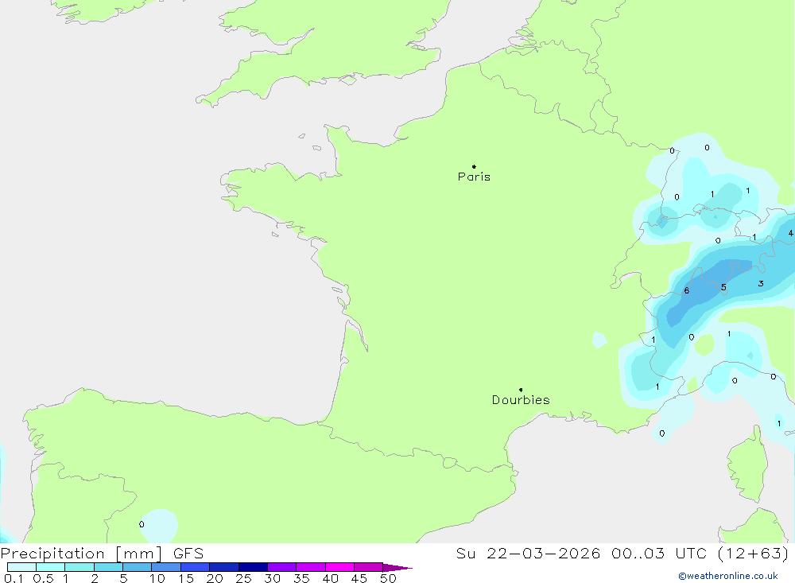Click the 45-50 mm magenta legend swatch

pyautogui.click(x=368, y=567)
